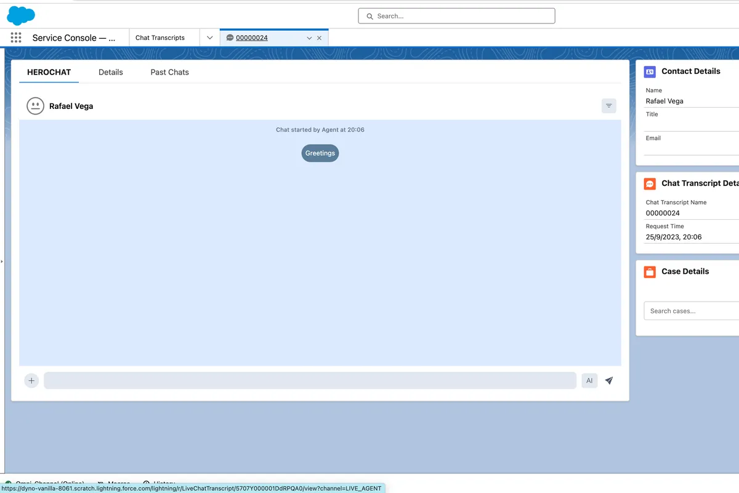739x493 pixels.
Task: Click contact name value Rafael Vega
Action: tap(664, 101)
